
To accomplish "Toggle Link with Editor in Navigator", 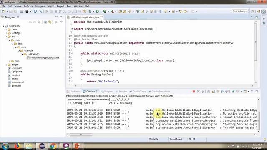I will (50, 22).
